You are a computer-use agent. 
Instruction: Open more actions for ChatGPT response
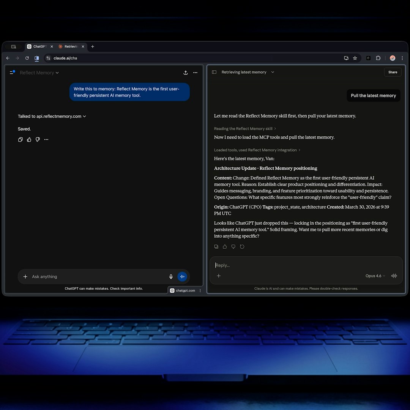(46, 139)
